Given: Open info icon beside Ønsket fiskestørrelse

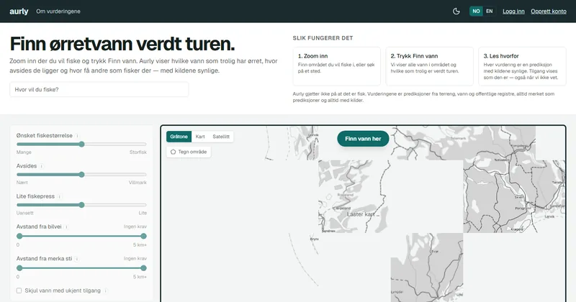Looking at the screenshot, I should point(78,136).
